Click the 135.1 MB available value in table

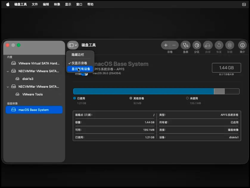[x=149, y=130]
